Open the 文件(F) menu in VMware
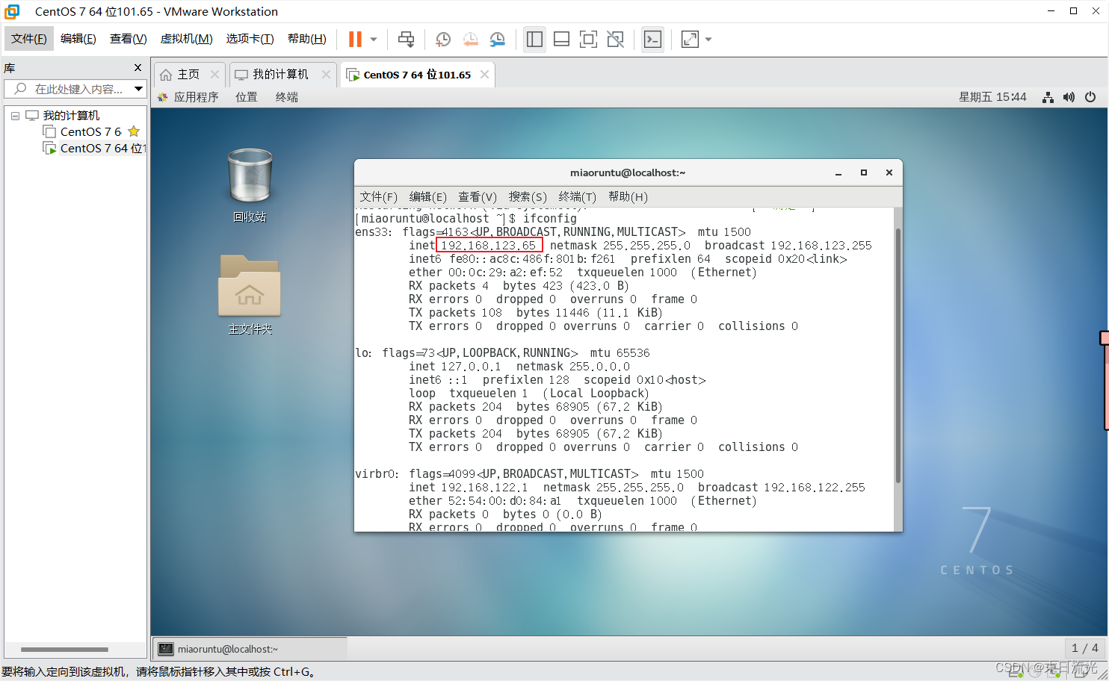The height and width of the screenshot is (681, 1109). [x=29, y=39]
